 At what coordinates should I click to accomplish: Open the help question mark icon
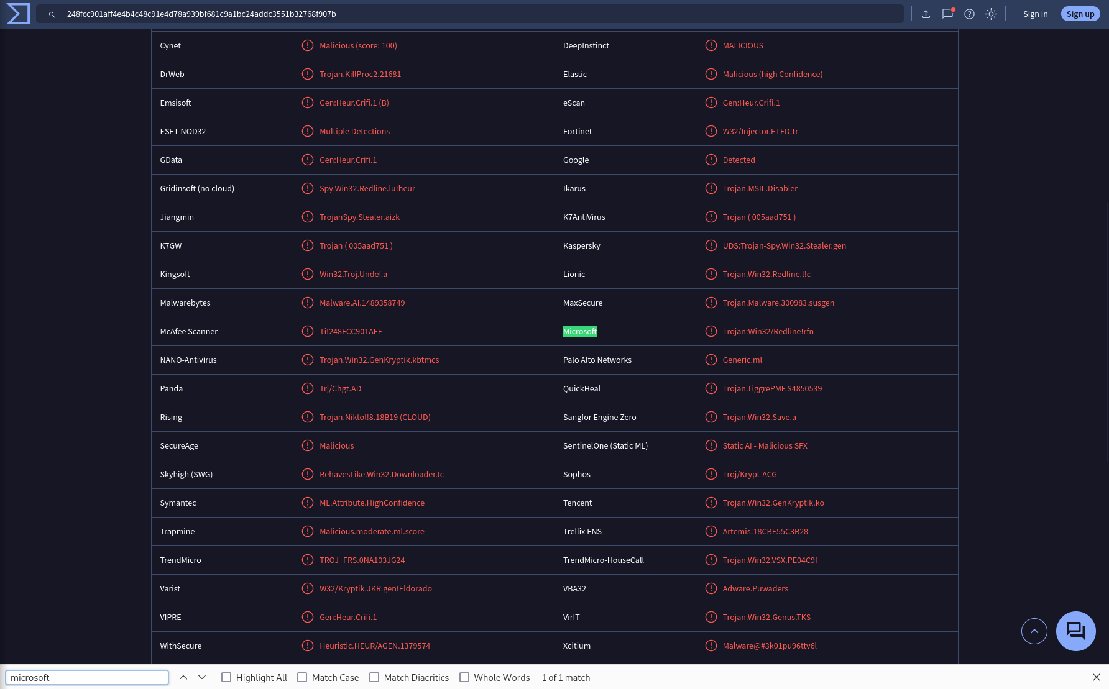(969, 14)
